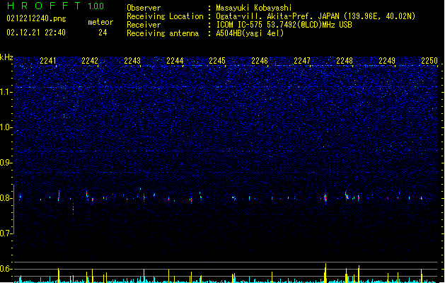The width and height of the screenshot is (445, 283).
Task: Click the HROFFT program title text
Action: [44, 6]
